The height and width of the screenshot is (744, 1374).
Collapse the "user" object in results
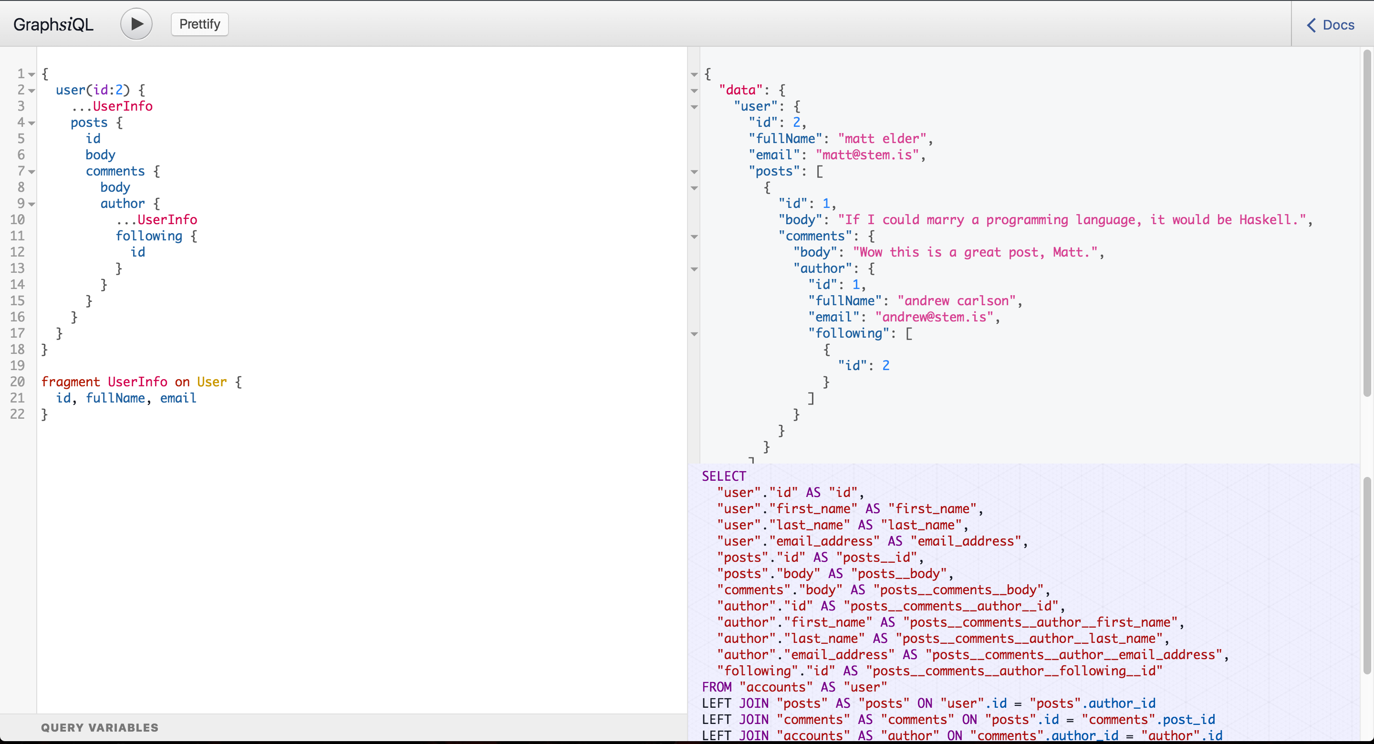[694, 107]
